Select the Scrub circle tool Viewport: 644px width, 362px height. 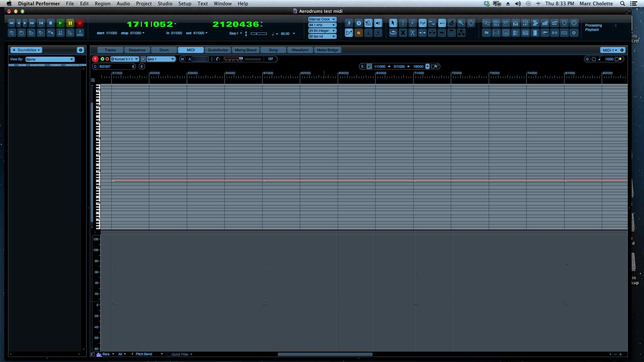(471, 23)
